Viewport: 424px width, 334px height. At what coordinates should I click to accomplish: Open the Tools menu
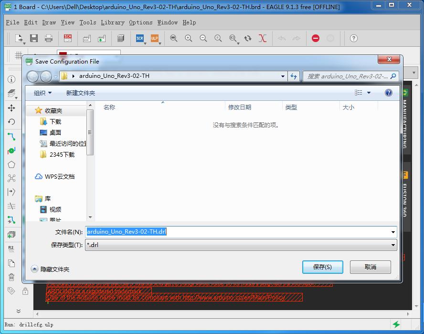pos(86,22)
